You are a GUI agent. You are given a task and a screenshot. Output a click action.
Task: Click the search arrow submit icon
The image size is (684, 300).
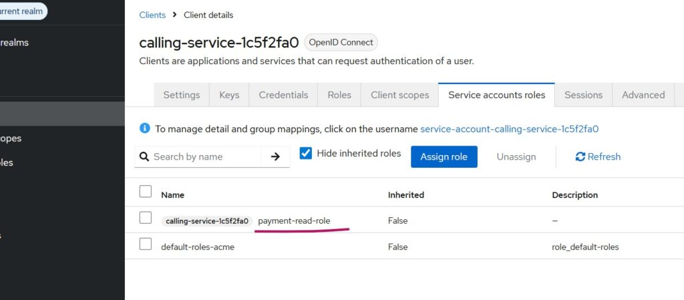point(275,156)
